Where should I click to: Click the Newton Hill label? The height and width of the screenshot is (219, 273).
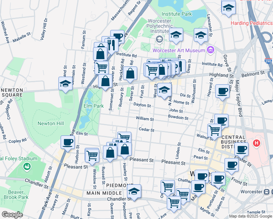51,123
